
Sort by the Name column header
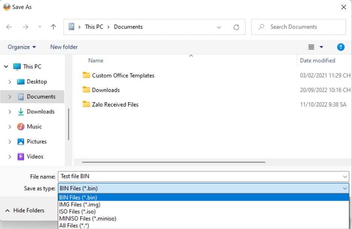click(96, 60)
